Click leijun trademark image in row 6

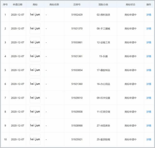coord(35,84)
